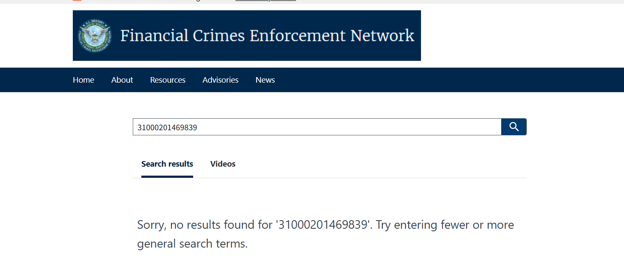Go to the Advisories section
Screen dimensions: 624x278
pos(221,80)
